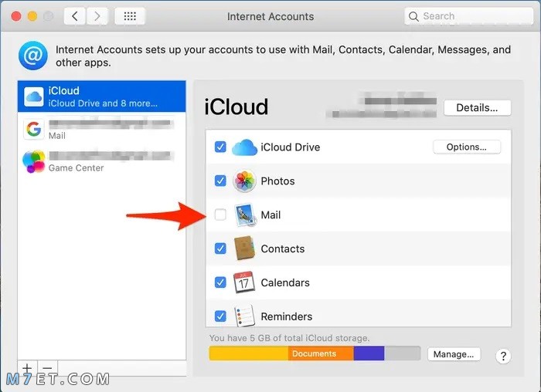541x392 pixels.
Task: Click the Mail stamp icon
Action: tap(245, 215)
